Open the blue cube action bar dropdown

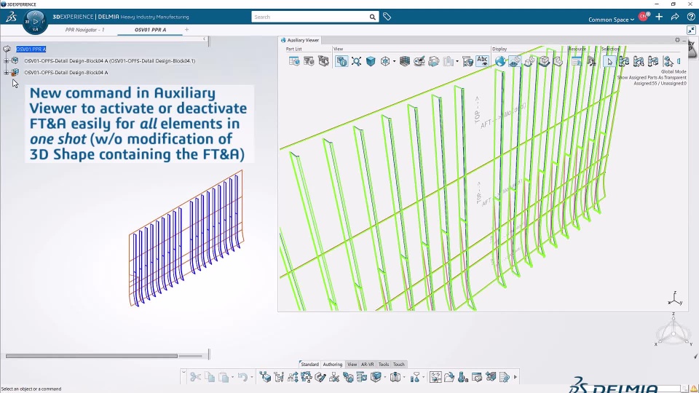pos(385,378)
